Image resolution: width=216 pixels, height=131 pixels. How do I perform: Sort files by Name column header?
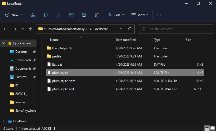pyautogui.click(x=54, y=40)
